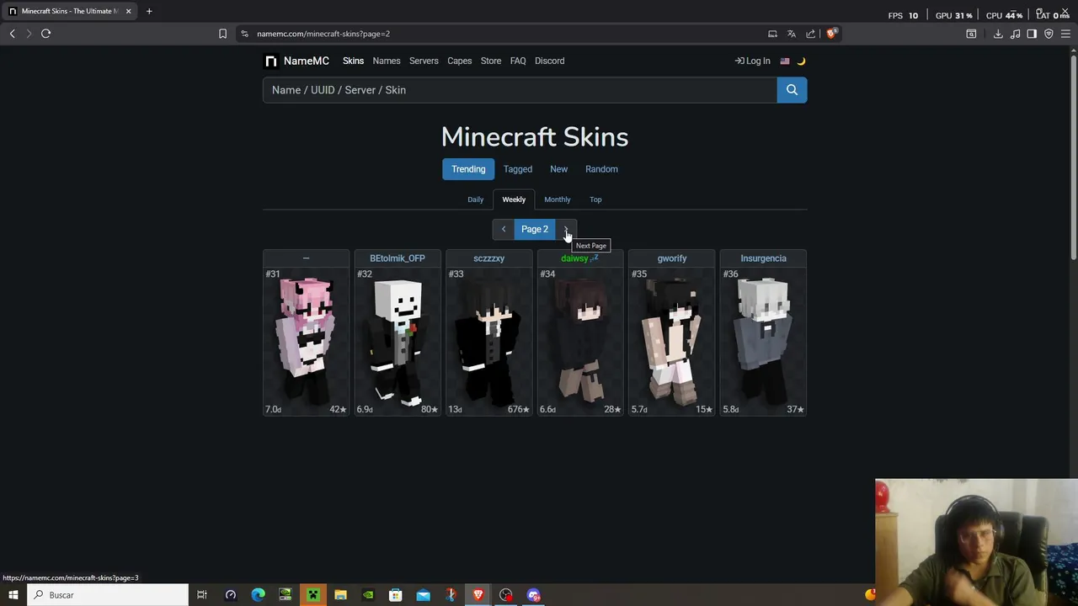Open the Store nav menu item
This screenshot has width=1078, height=606.
point(491,61)
